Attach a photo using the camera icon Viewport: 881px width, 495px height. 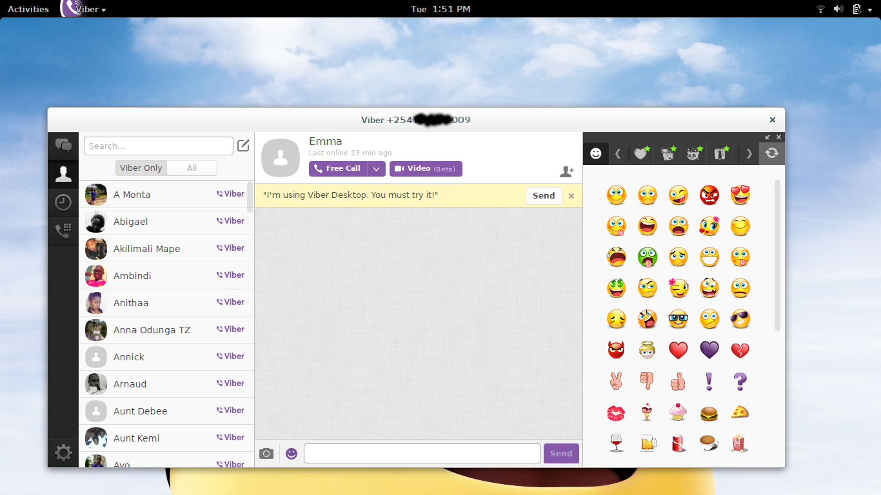266,453
